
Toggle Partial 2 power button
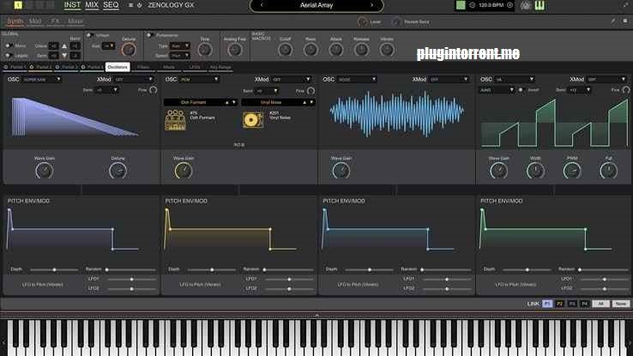(x=32, y=67)
